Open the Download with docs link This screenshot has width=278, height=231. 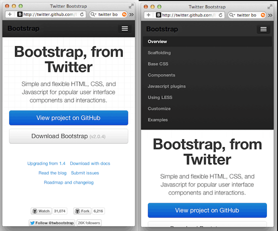90,164
